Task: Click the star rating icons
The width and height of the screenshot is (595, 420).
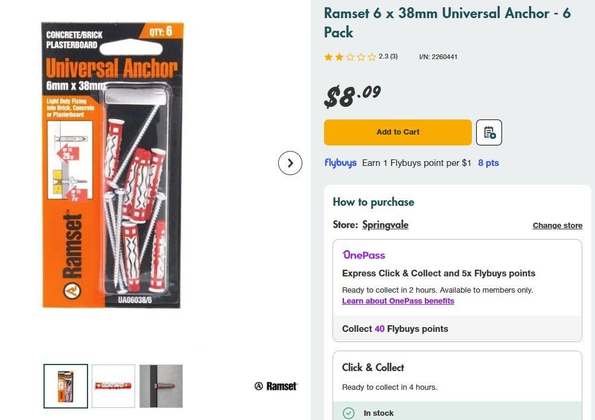Action: [350, 57]
